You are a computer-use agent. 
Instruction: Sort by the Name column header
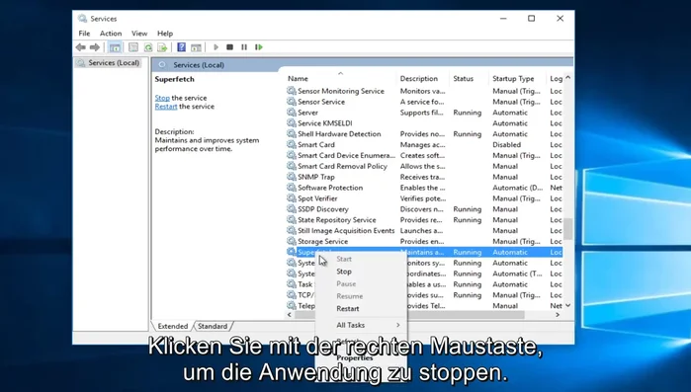click(341, 78)
